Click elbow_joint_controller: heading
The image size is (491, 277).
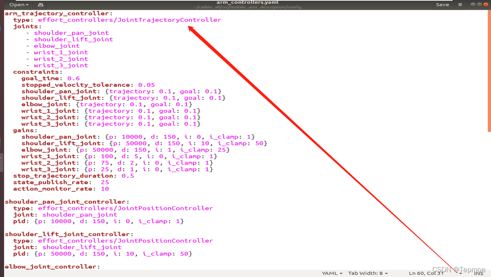[x=53, y=266]
